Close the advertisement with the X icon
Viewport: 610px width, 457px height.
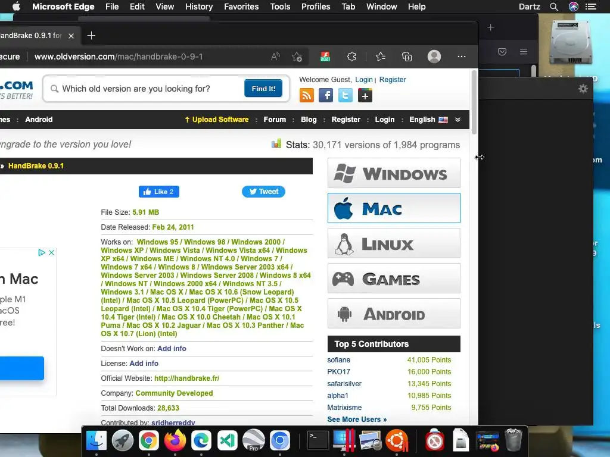coord(51,252)
